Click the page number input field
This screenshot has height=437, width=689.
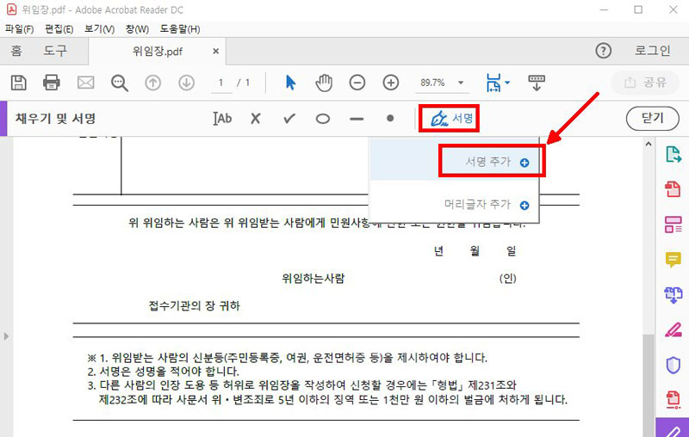point(222,83)
